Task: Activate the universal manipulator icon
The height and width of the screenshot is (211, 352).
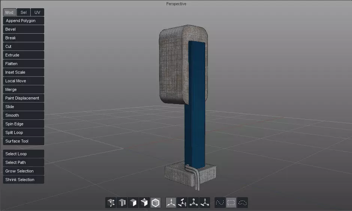Action: coord(205,203)
